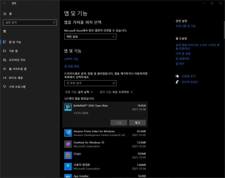
Task: Open the 제한 없음 app source dropdown
Action: point(90,37)
